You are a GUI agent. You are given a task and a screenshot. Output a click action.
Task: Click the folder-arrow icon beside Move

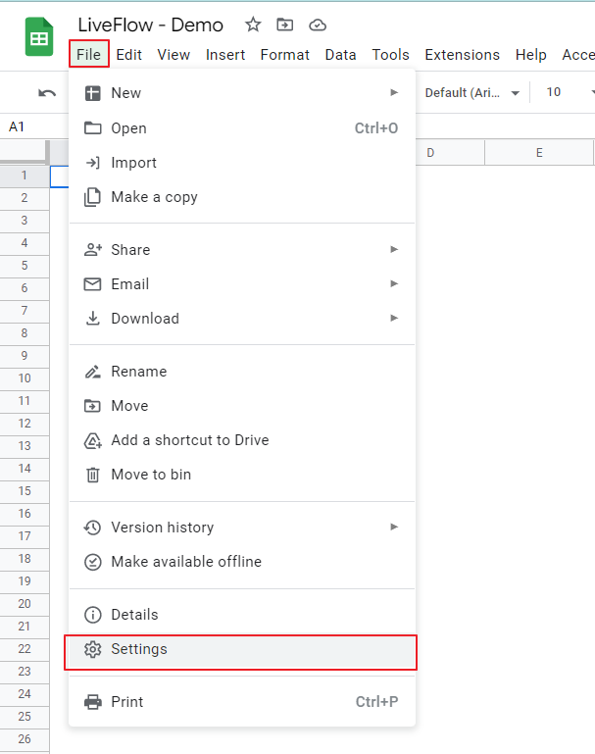pos(93,406)
